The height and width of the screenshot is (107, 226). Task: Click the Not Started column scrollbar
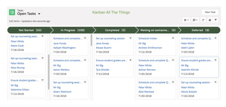[x=49, y=72]
